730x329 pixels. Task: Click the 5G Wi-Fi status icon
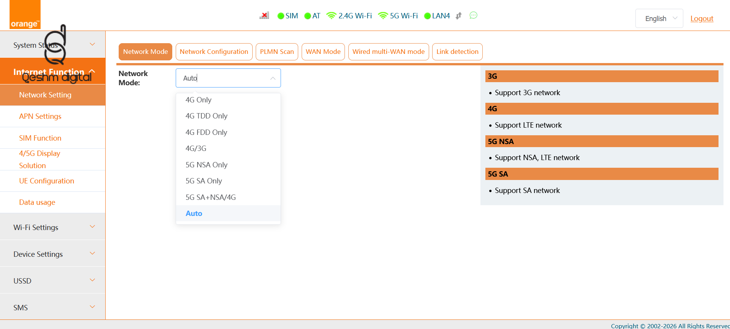pos(383,16)
